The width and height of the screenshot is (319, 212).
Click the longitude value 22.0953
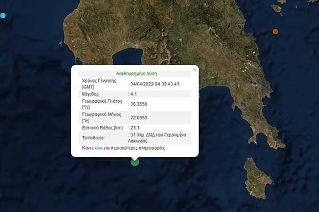click(x=140, y=117)
